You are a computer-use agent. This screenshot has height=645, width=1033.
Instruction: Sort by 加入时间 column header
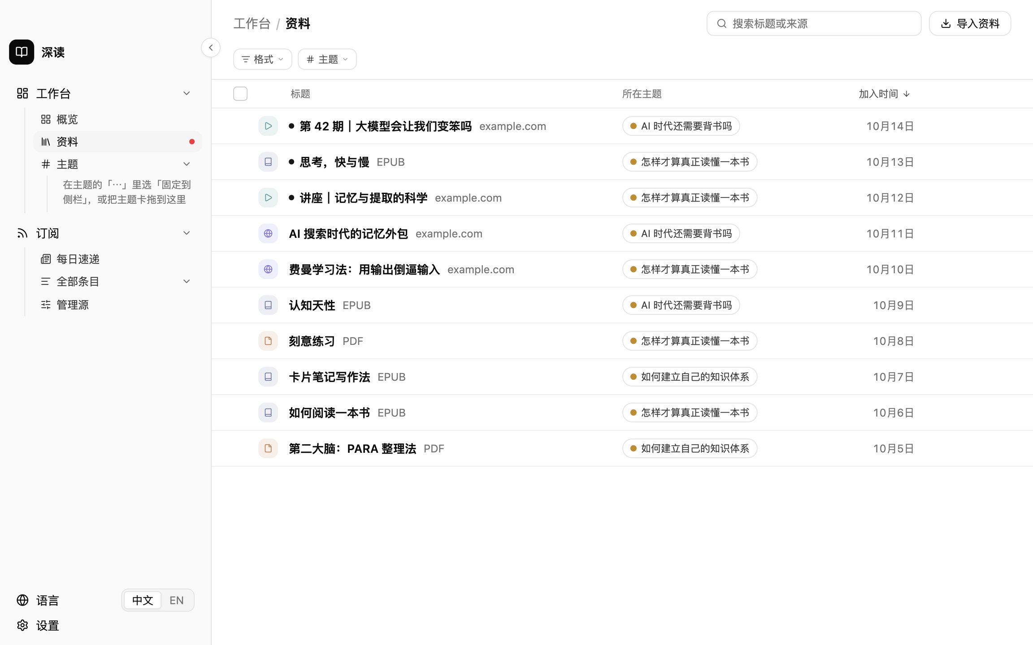pyautogui.click(x=884, y=94)
